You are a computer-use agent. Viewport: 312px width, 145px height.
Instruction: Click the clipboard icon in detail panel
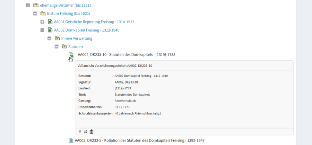(92, 131)
